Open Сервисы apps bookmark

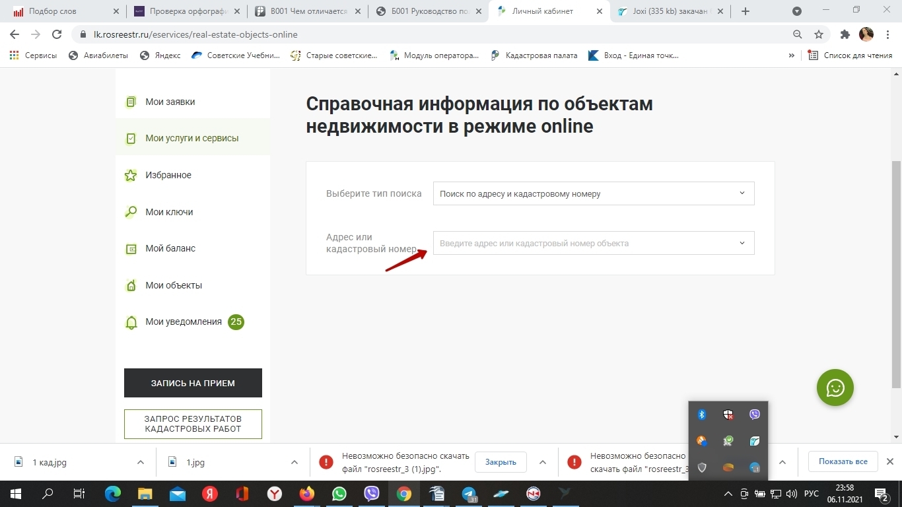coord(33,55)
